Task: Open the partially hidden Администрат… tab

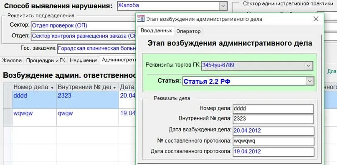Action: (118, 60)
